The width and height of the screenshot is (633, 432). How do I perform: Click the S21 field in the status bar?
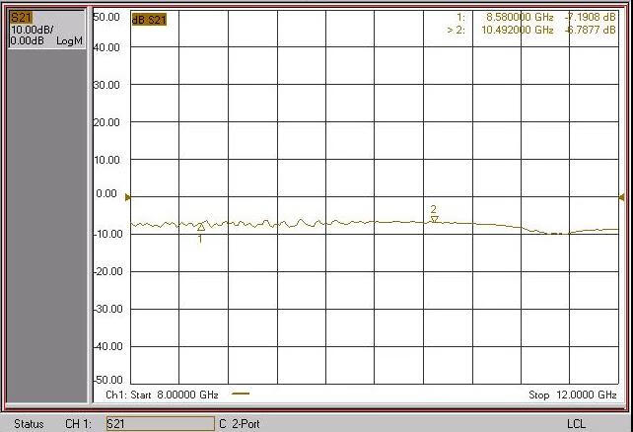click(x=158, y=424)
